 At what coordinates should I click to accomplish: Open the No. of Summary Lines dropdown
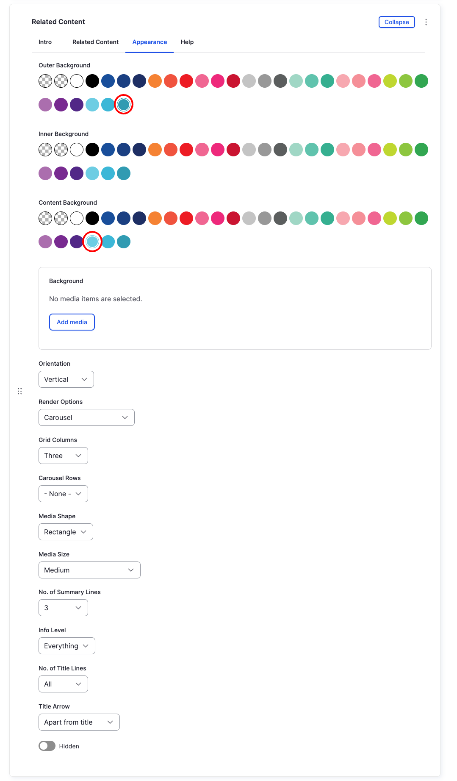coord(63,607)
